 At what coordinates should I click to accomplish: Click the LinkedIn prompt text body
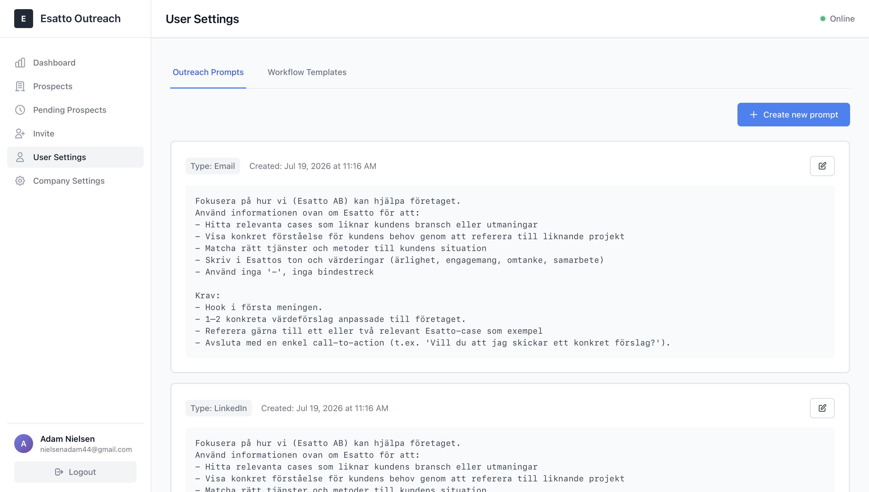click(x=510, y=460)
